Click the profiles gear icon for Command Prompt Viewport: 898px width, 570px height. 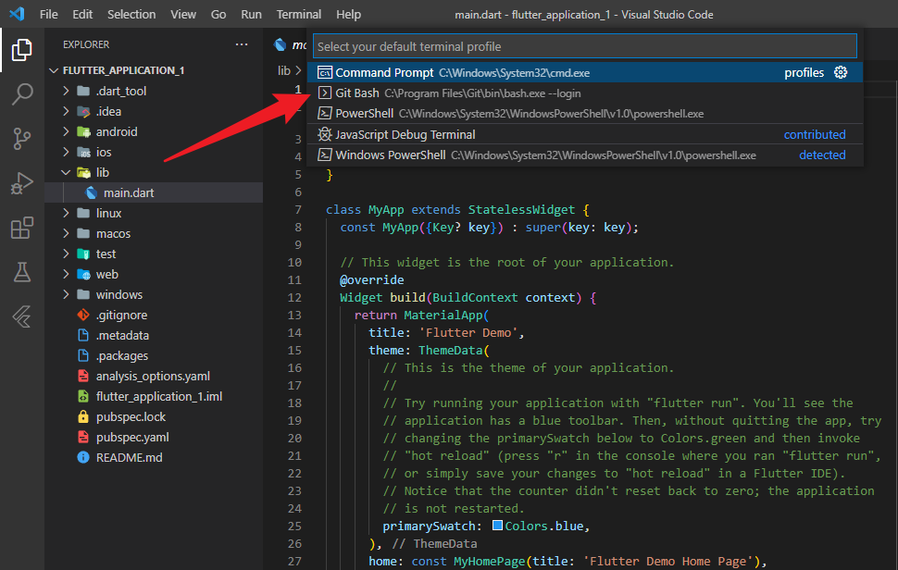[841, 73]
